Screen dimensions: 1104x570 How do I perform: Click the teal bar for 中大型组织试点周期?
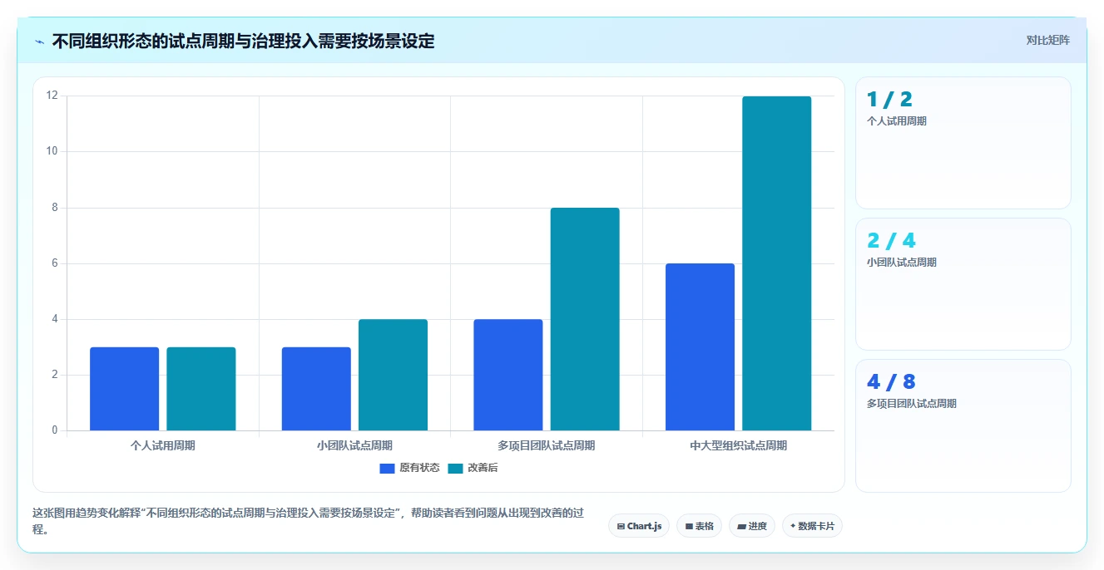tap(776, 263)
